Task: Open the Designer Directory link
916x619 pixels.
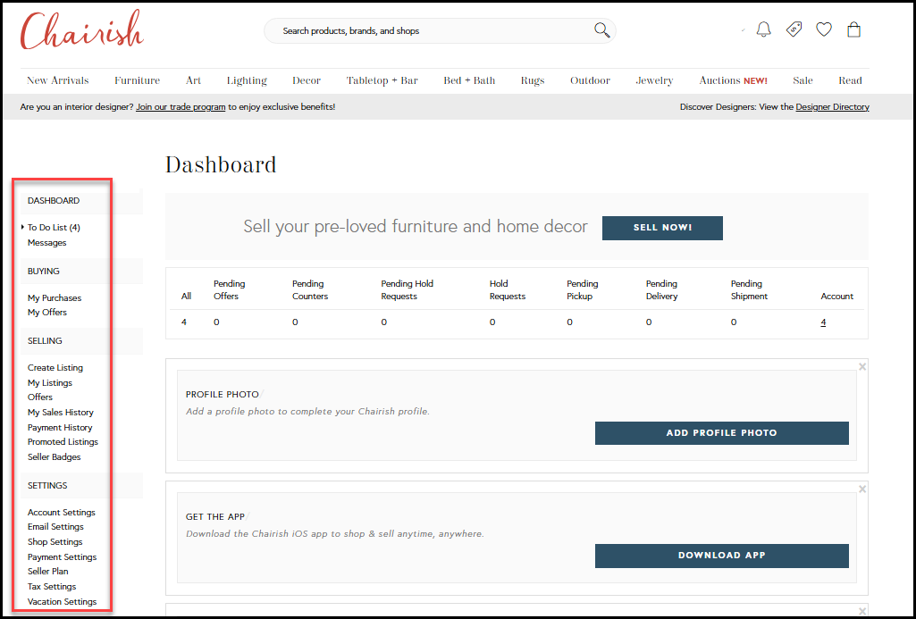Action: tap(833, 107)
